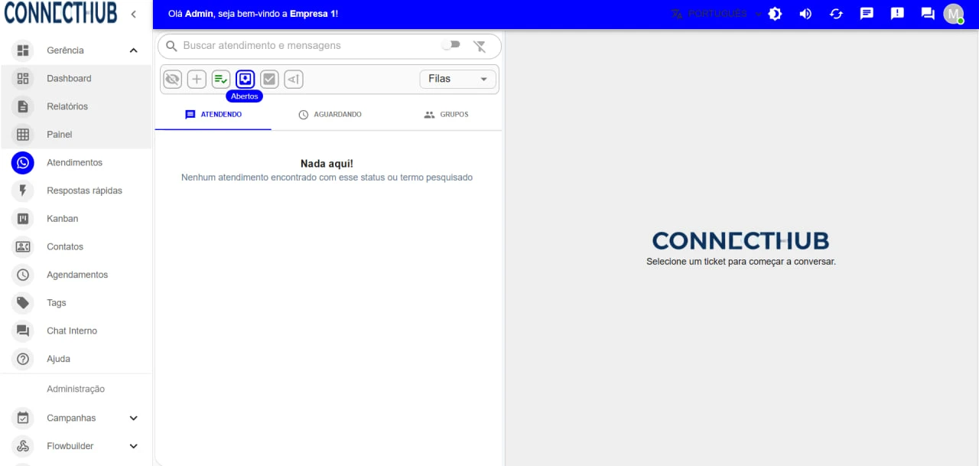Toggle the switch in the search bar
The width and height of the screenshot is (979, 466).
coord(451,45)
